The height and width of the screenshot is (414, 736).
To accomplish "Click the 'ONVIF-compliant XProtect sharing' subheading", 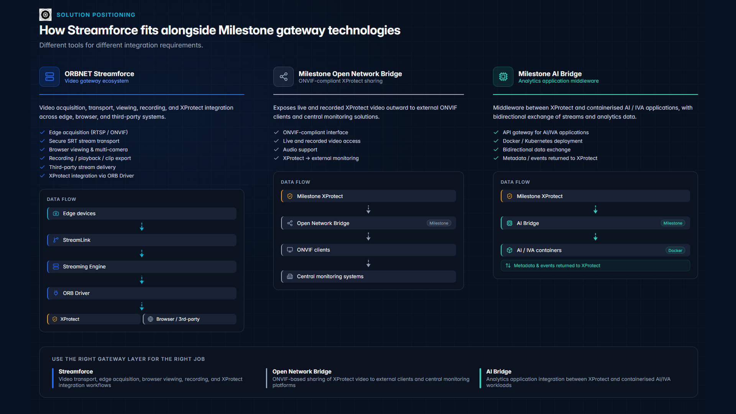I will pyautogui.click(x=340, y=81).
